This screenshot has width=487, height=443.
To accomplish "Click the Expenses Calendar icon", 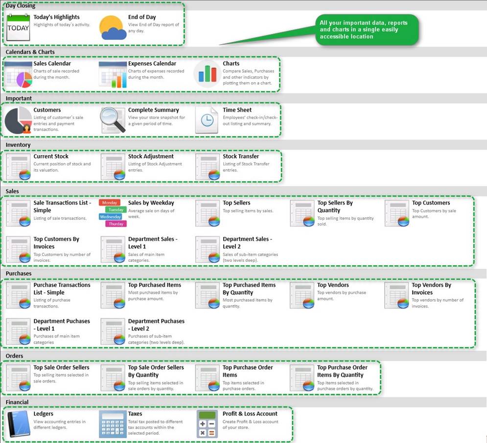I will coord(113,74).
